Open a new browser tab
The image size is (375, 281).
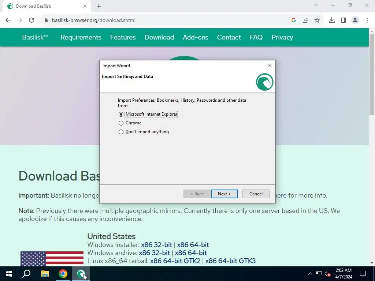coord(99,7)
